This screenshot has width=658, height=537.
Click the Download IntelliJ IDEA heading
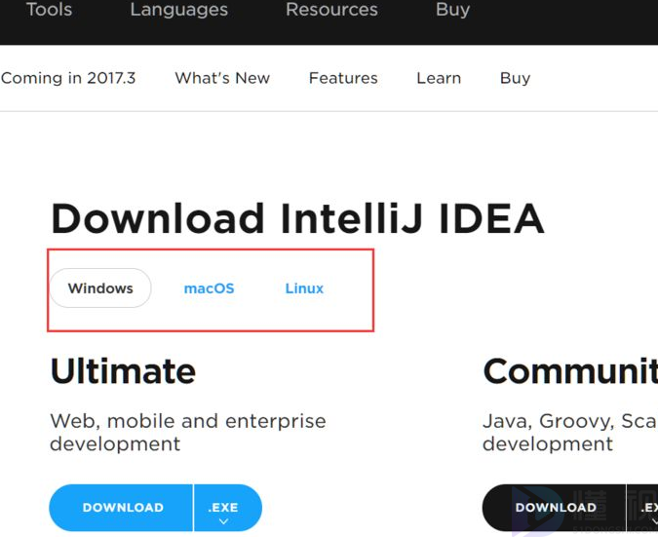[x=297, y=218]
